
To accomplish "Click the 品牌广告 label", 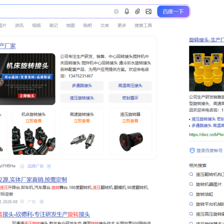I will click(35, 166).
